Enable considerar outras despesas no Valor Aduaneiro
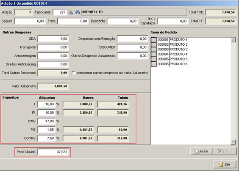Image resolution: width=239 pixels, height=171 pixels. pyautogui.click(x=74, y=73)
